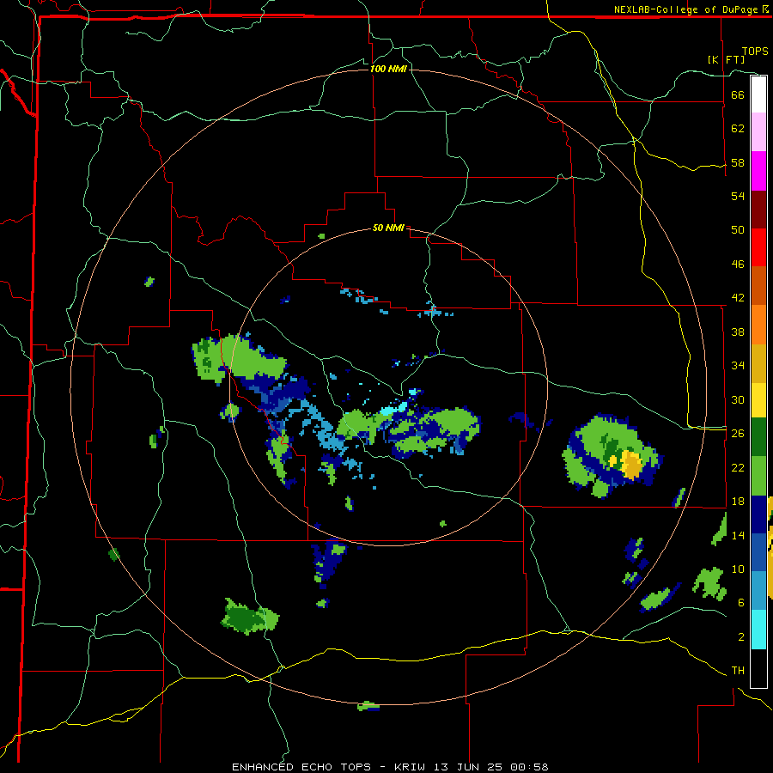
Task: Select the dark orange legend swatch near 42
Action: [x=758, y=285]
